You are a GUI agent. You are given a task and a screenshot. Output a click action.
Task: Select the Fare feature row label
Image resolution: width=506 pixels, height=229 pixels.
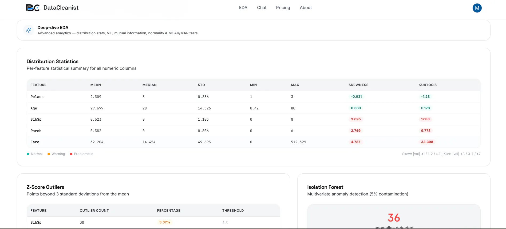35,142
